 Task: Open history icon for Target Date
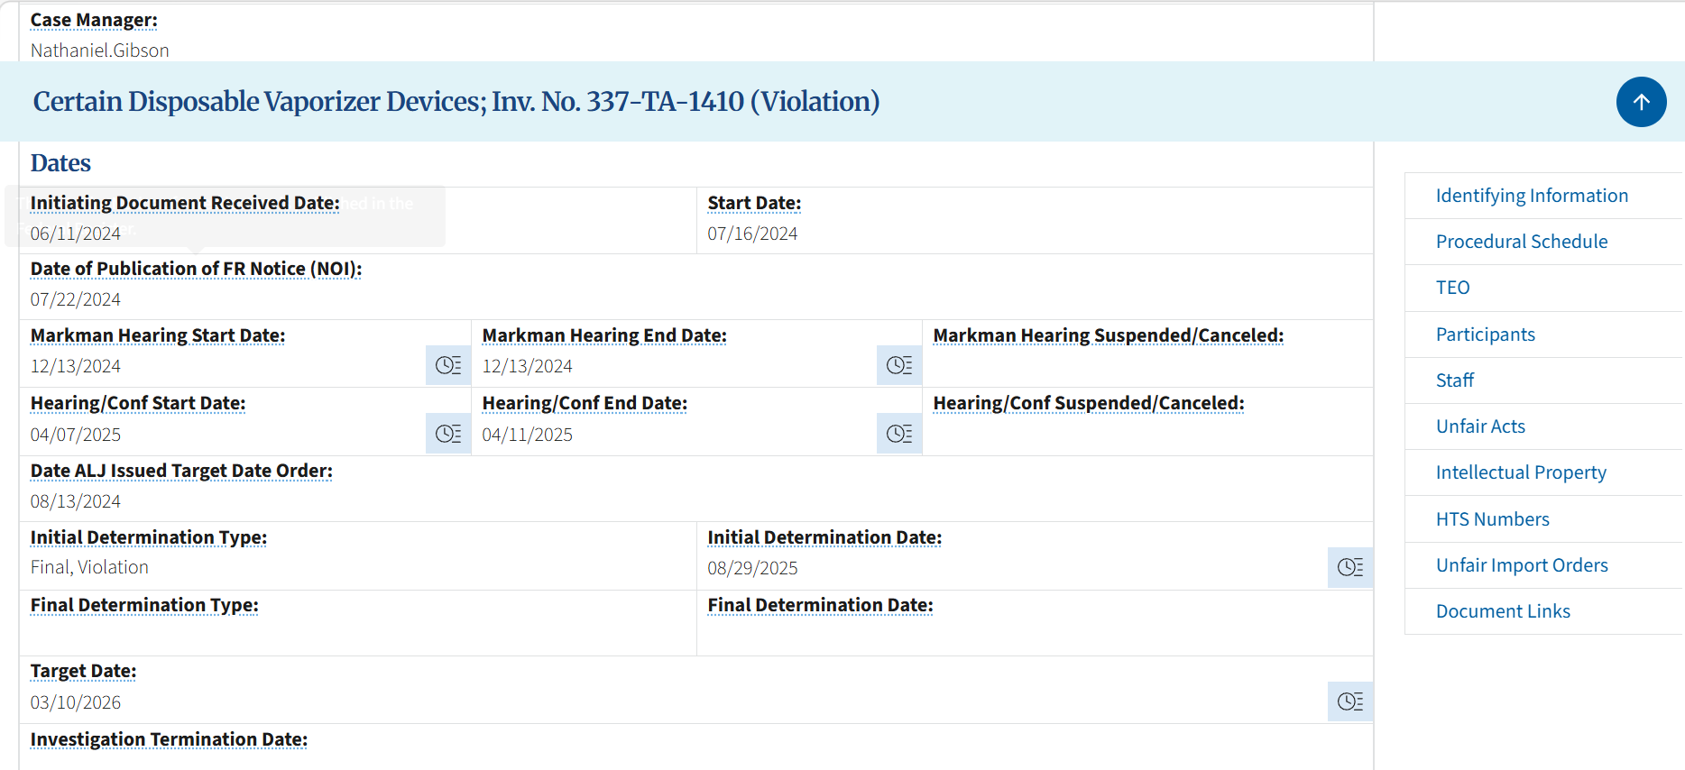1350,701
